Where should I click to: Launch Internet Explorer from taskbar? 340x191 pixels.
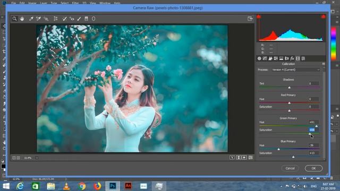[x=20, y=186]
